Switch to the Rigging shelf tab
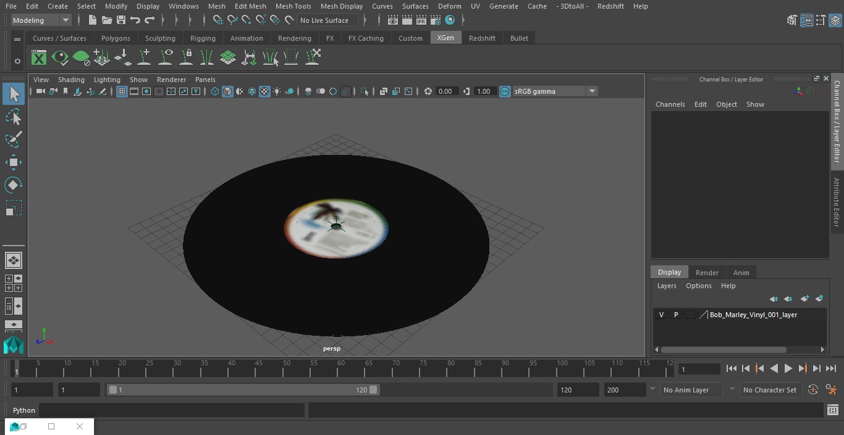844x435 pixels. (x=203, y=38)
